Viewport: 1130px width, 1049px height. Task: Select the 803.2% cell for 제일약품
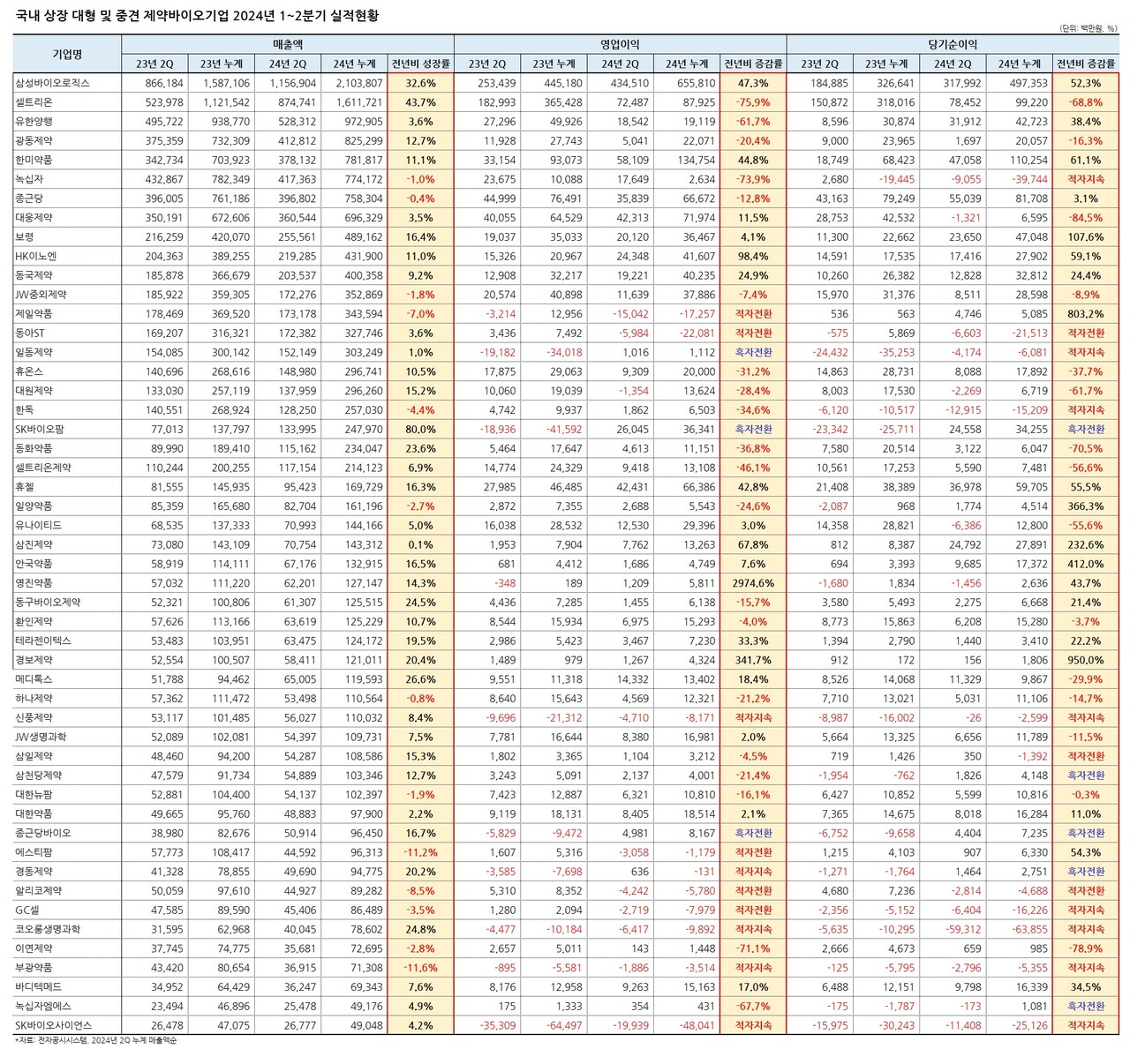click(1085, 314)
